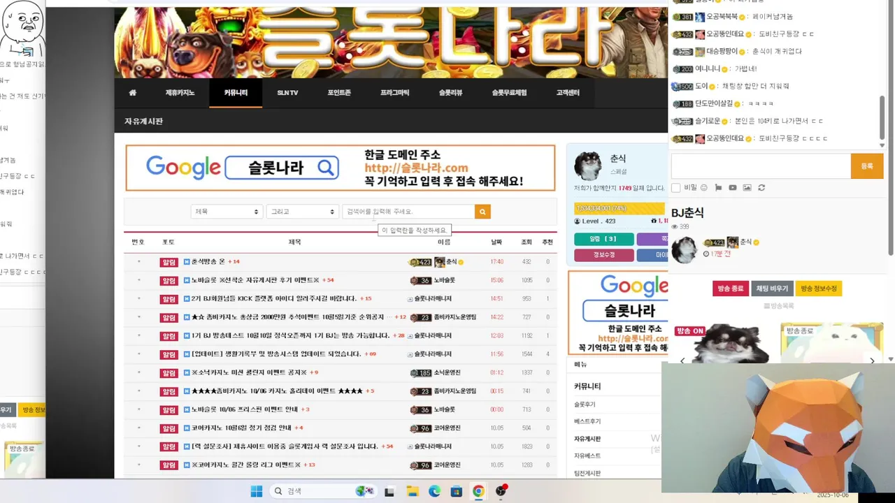Sort by 조회 column header
The image size is (895, 503).
(x=527, y=242)
